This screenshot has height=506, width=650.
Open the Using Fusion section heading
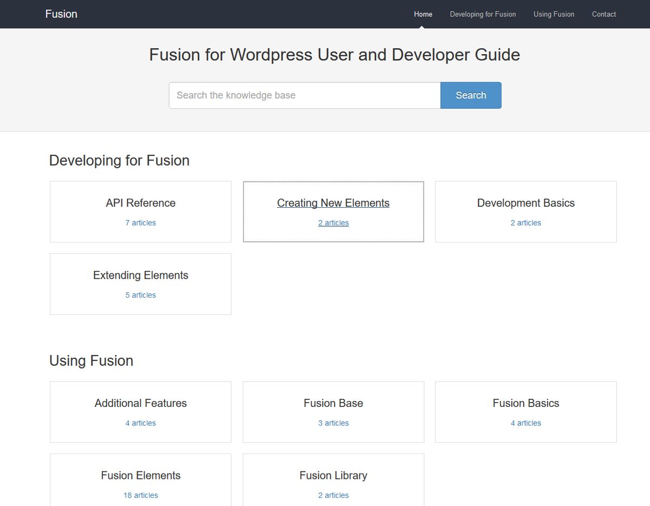(91, 360)
